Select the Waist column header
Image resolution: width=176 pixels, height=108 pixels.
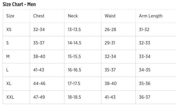pos(110,16)
